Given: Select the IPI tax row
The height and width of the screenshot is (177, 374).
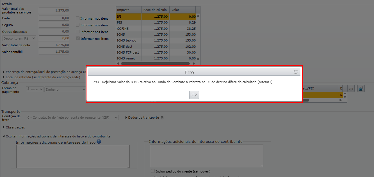Looking at the screenshot, I should (156, 17).
